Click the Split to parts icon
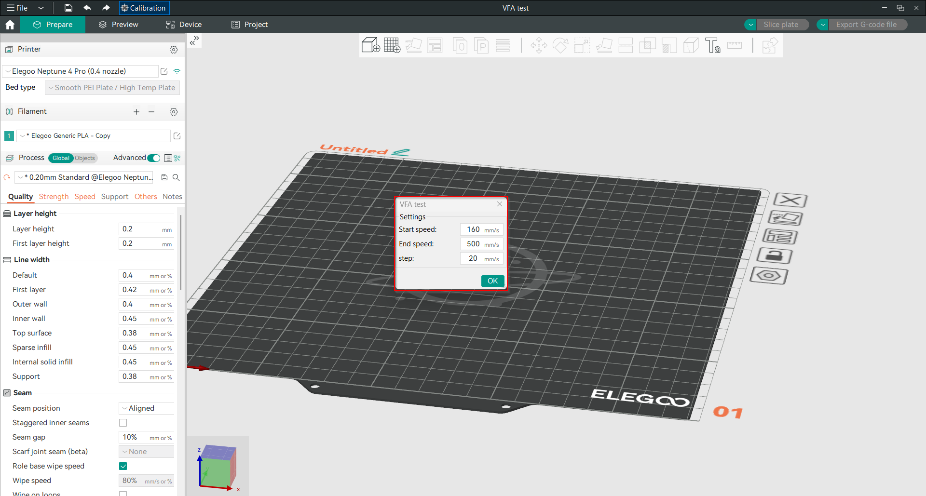Screen dimensions: 926x496 click(x=481, y=45)
